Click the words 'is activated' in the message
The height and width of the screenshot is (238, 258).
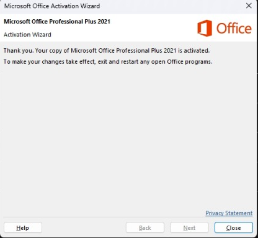point(194,51)
